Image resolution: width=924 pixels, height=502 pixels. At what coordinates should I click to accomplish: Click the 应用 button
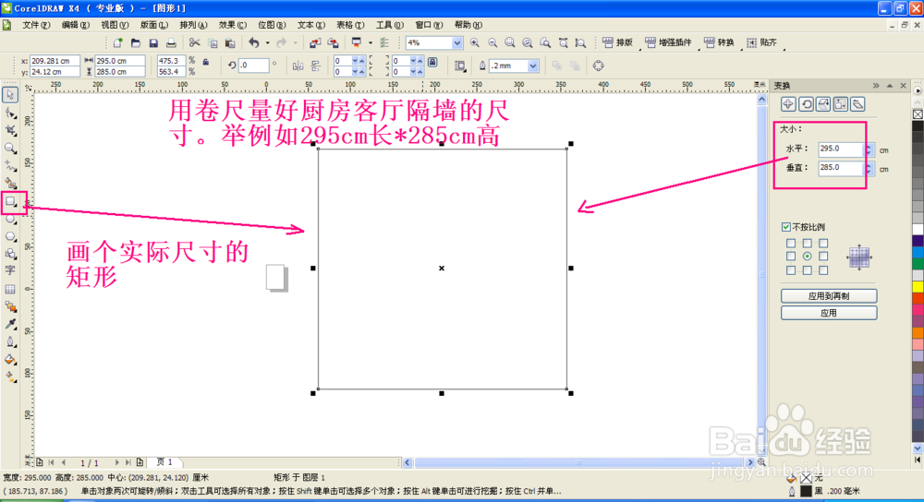coord(829,313)
